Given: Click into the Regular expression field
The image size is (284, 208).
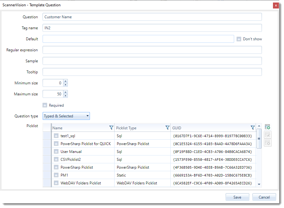Looking at the screenshot, I should [x=152, y=50].
